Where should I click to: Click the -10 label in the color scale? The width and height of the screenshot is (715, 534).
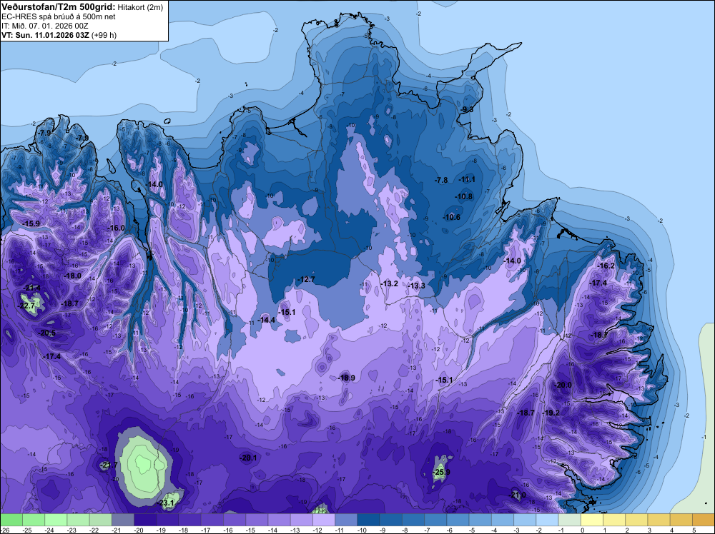click(363, 530)
